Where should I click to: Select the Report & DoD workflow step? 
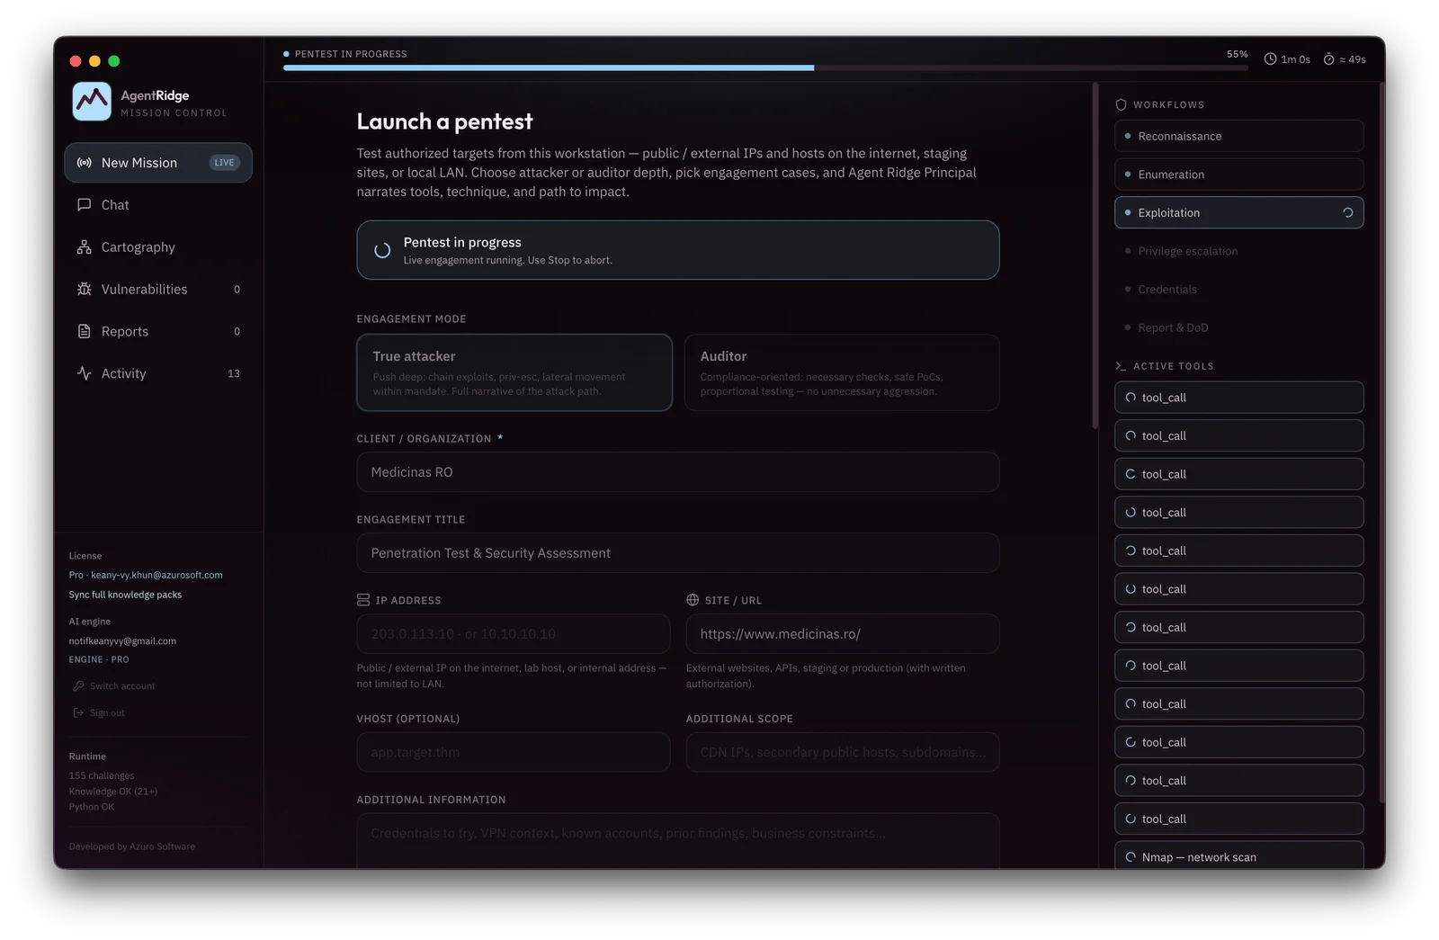[1238, 328]
